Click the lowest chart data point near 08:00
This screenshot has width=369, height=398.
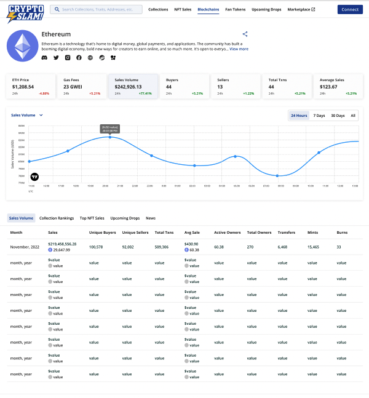point(277,176)
